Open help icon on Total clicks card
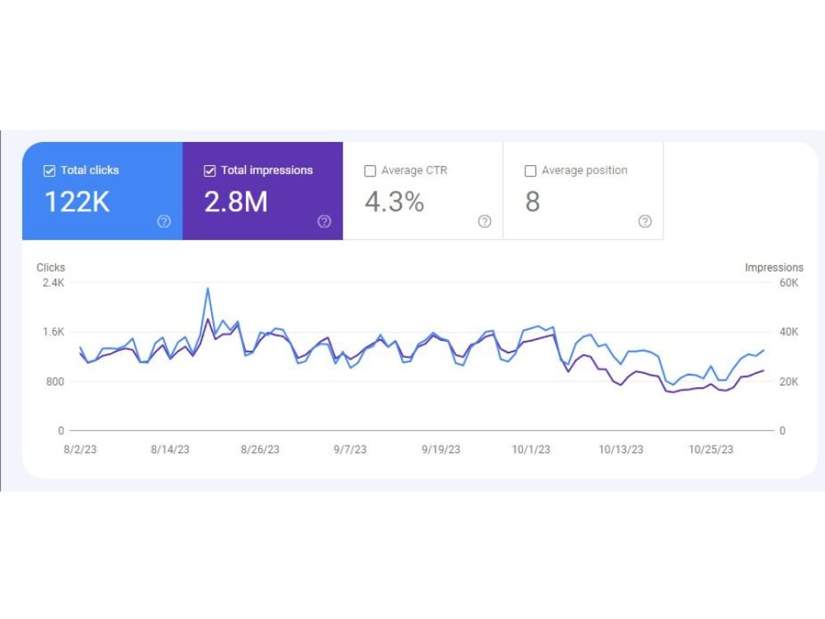 coord(164,221)
